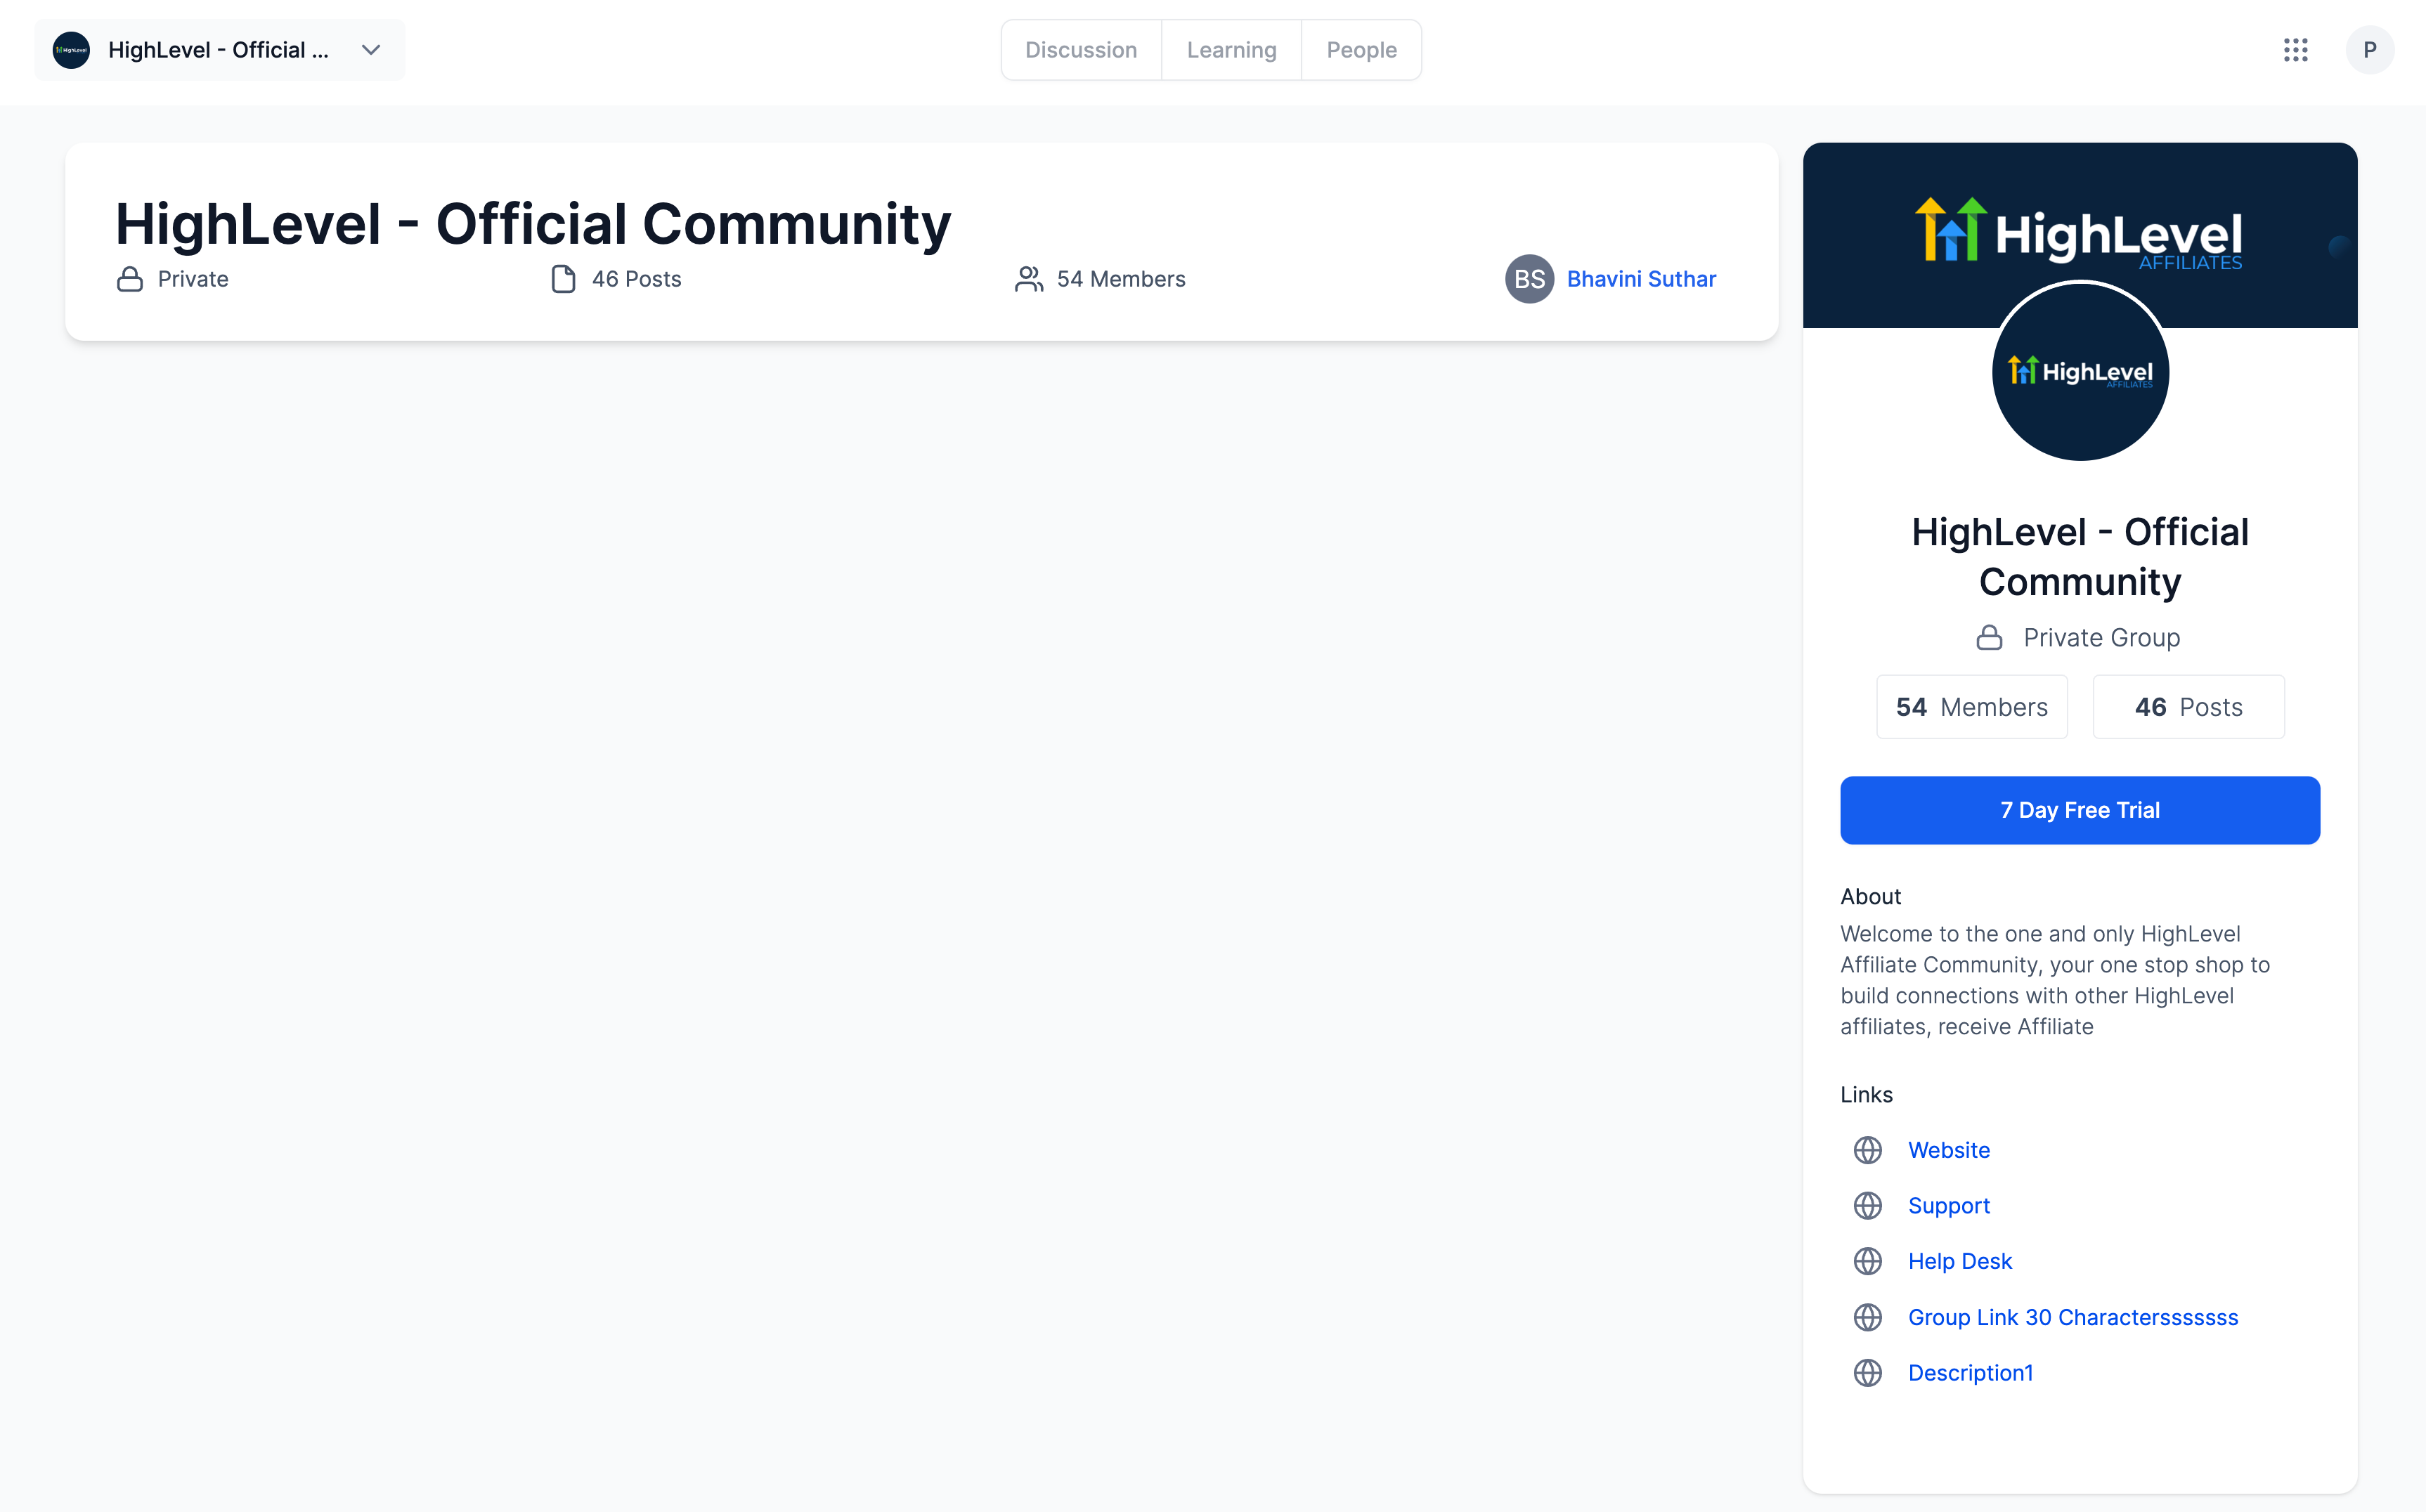Screen dimensions: 2426x1512
Task: Open Bhavini Suthar's profile link
Action: [1641, 279]
